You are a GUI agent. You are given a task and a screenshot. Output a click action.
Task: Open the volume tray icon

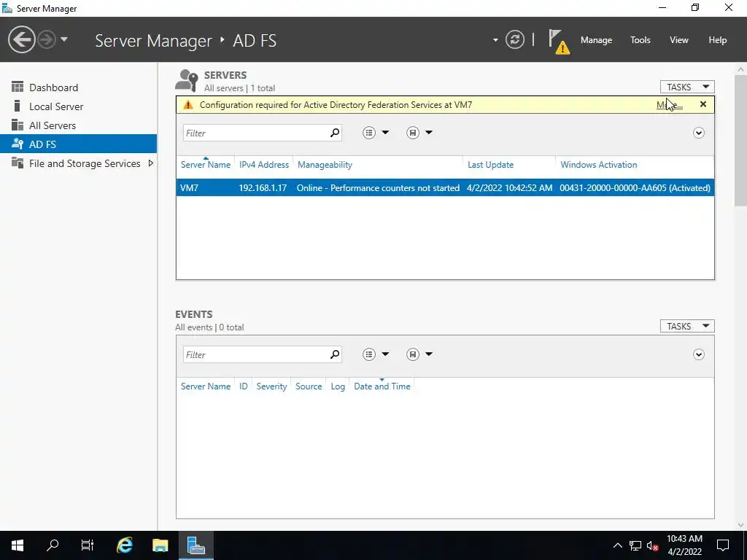pos(652,545)
